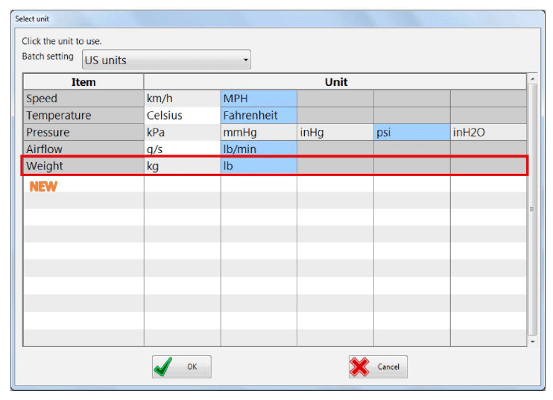The width and height of the screenshot is (553, 400).
Task: Select MPH as Speed unit
Action: (258, 99)
